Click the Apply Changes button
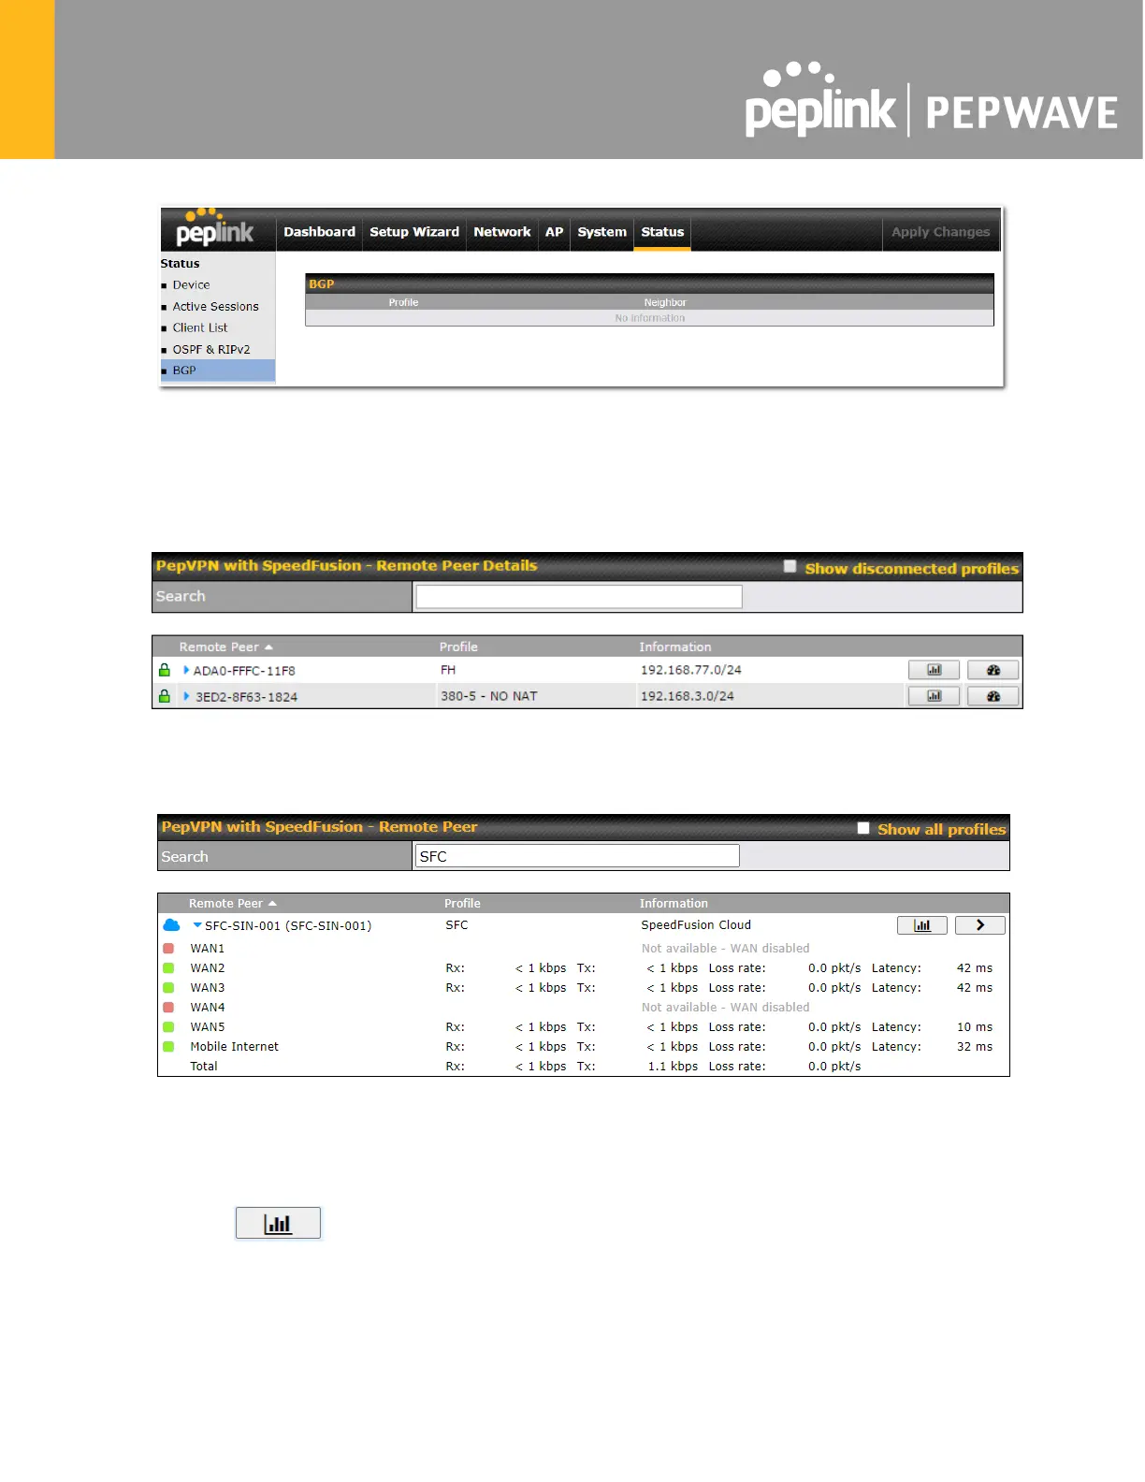This screenshot has width=1145, height=1482. click(x=940, y=232)
